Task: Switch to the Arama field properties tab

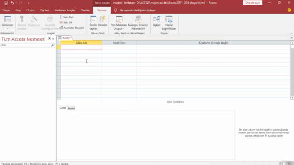Action: 71,108
